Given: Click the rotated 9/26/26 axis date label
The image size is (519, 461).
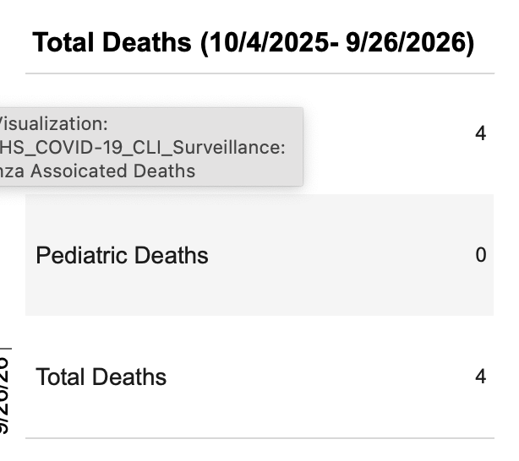Looking at the screenshot, I should tap(4, 397).
